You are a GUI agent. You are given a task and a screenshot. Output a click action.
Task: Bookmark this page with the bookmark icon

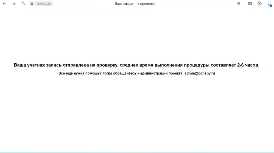238,4
